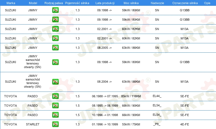Click the Lata produkcji column header
216x129 pixels.
pos(105,3)
